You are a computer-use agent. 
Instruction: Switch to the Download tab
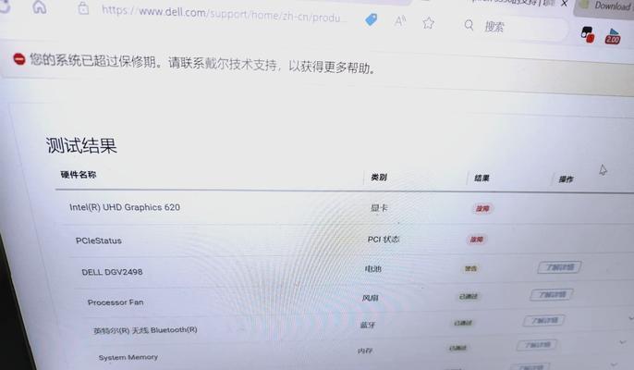coord(605,6)
